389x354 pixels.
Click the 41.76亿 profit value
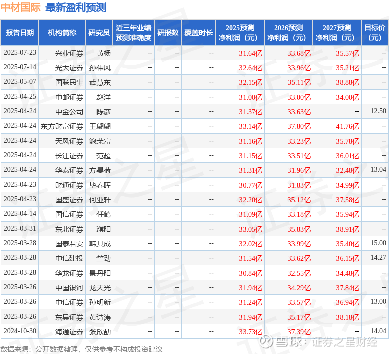(348, 126)
